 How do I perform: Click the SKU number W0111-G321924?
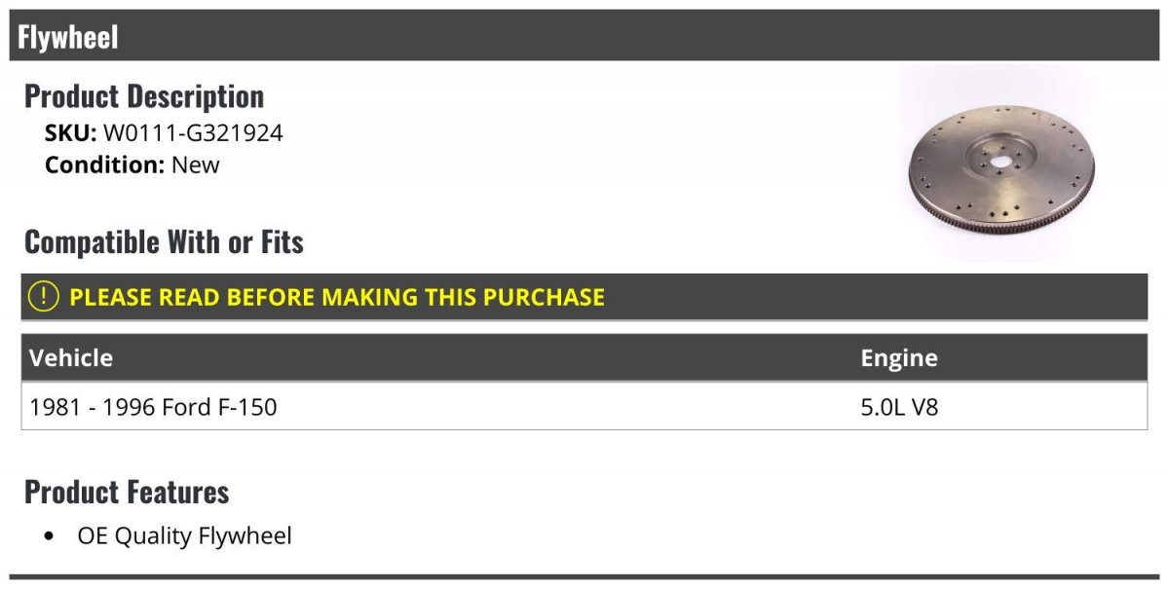point(193,133)
